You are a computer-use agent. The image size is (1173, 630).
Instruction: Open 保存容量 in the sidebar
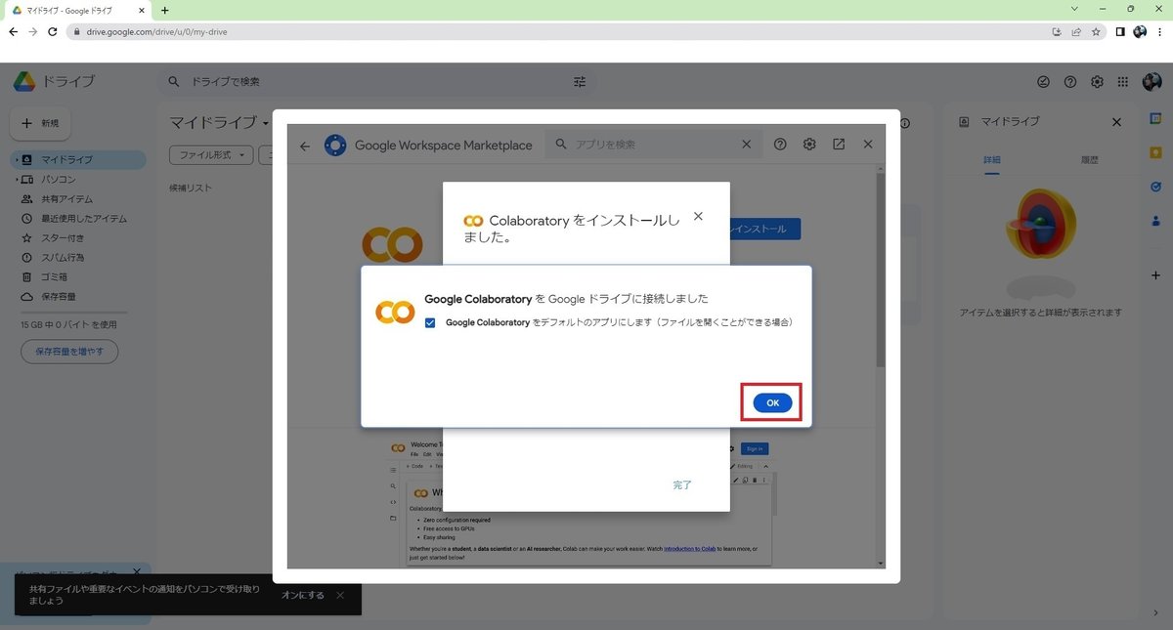click(77, 297)
